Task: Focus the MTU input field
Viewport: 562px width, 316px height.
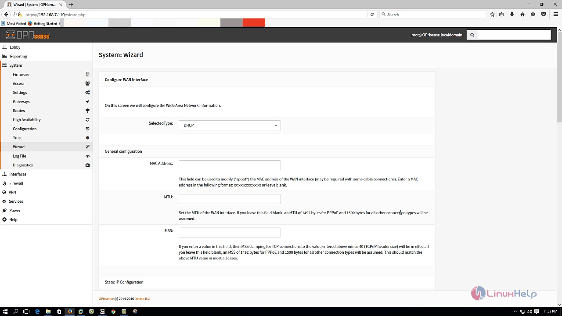Action: click(230, 199)
